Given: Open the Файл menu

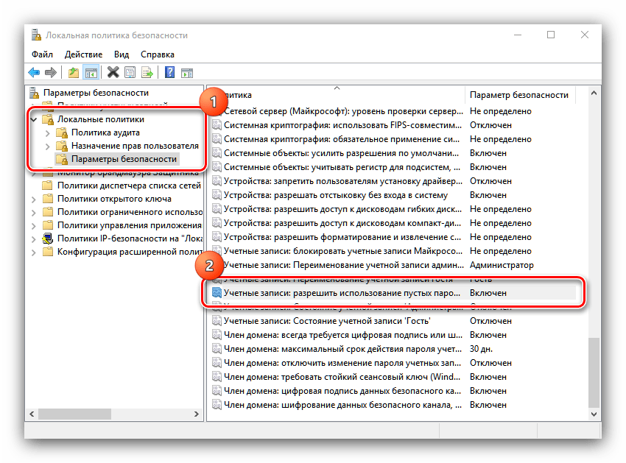Looking at the screenshot, I should click(x=42, y=54).
